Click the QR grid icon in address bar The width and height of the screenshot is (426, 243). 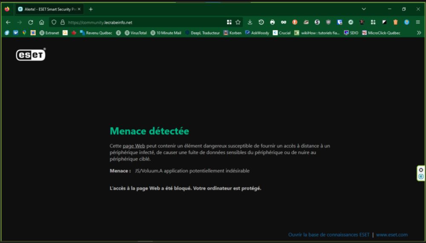[x=229, y=22]
